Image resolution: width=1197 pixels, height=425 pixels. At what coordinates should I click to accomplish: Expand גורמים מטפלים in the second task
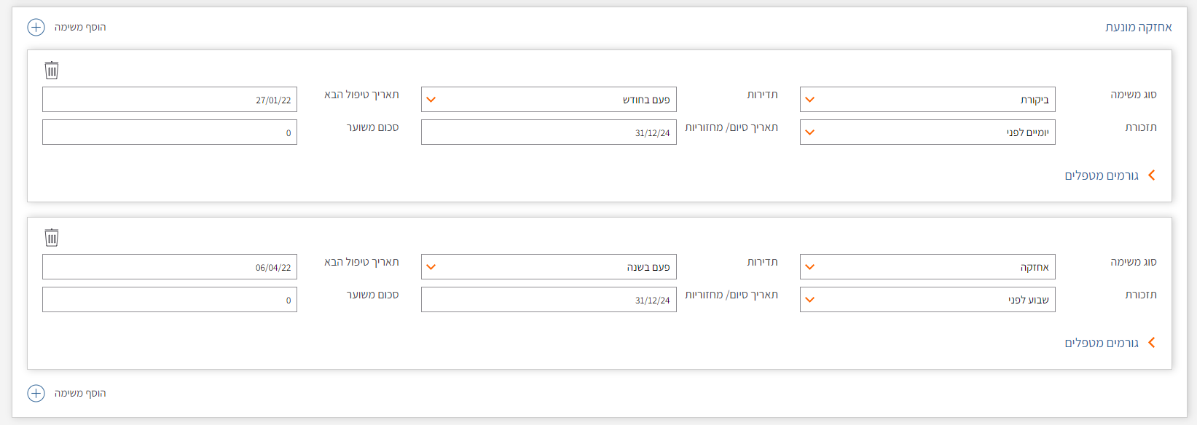click(1109, 343)
